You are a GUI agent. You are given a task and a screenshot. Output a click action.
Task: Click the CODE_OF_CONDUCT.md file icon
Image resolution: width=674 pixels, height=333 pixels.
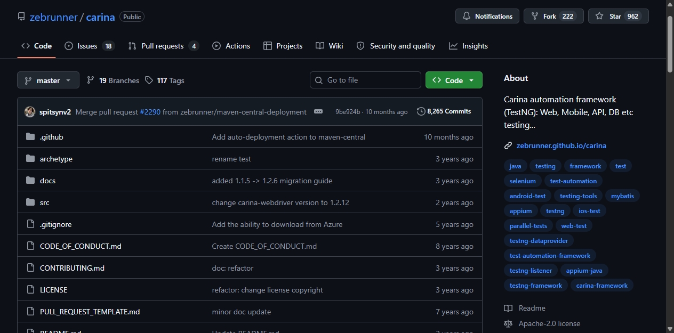30,246
